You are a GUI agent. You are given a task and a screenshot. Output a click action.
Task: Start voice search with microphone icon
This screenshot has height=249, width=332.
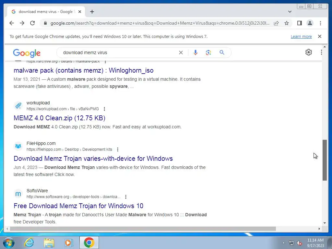tap(196, 53)
